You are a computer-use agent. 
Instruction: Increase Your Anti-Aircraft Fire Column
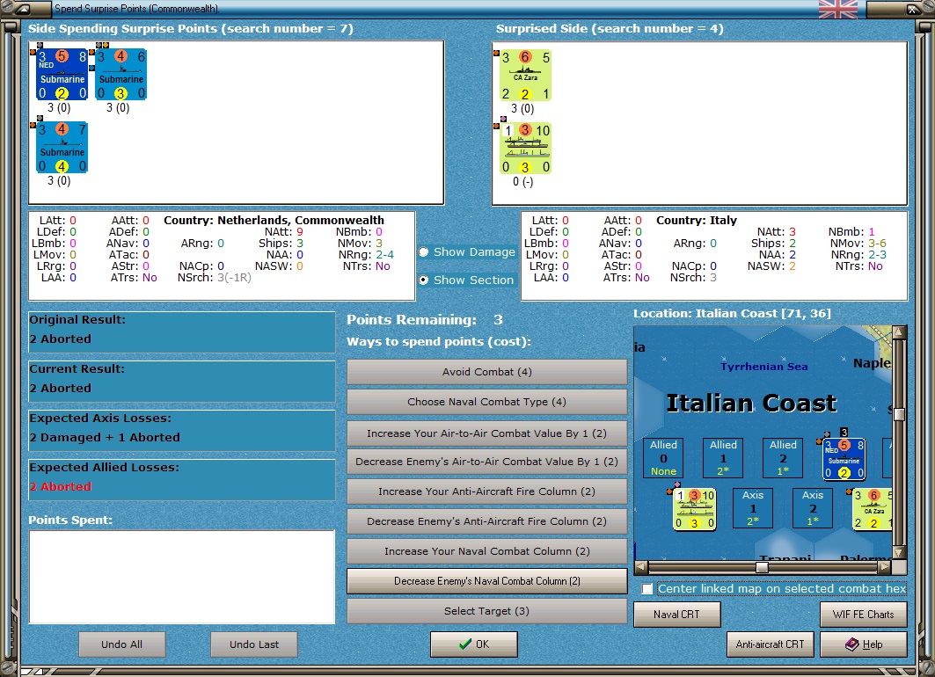pyautogui.click(x=486, y=491)
